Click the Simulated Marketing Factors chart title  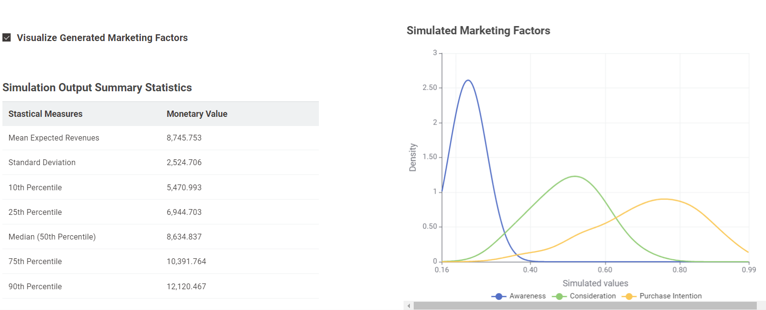[478, 31]
